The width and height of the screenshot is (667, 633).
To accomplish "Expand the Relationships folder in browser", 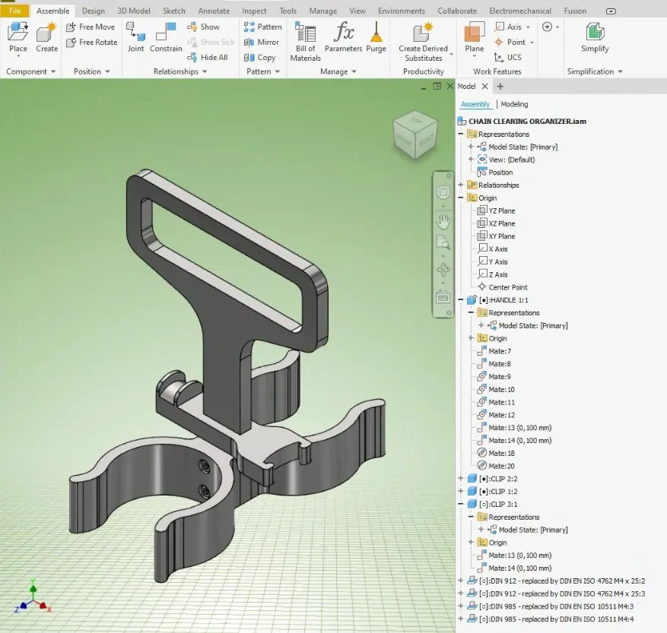I will click(x=461, y=185).
